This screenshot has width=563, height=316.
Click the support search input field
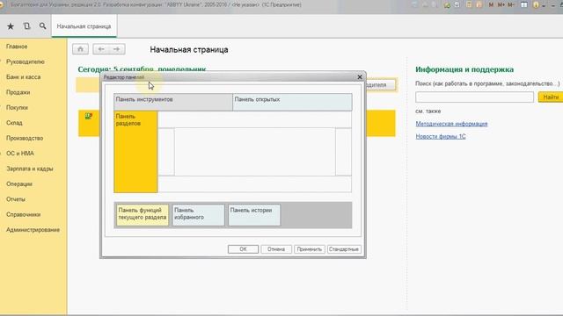pos(474,97)
